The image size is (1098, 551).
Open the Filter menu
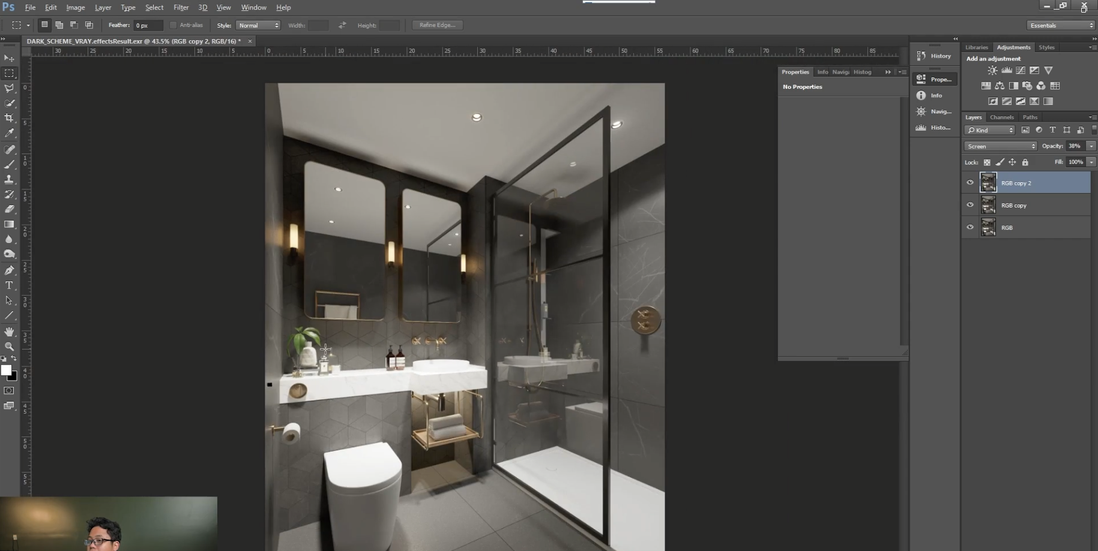[181, 7]
